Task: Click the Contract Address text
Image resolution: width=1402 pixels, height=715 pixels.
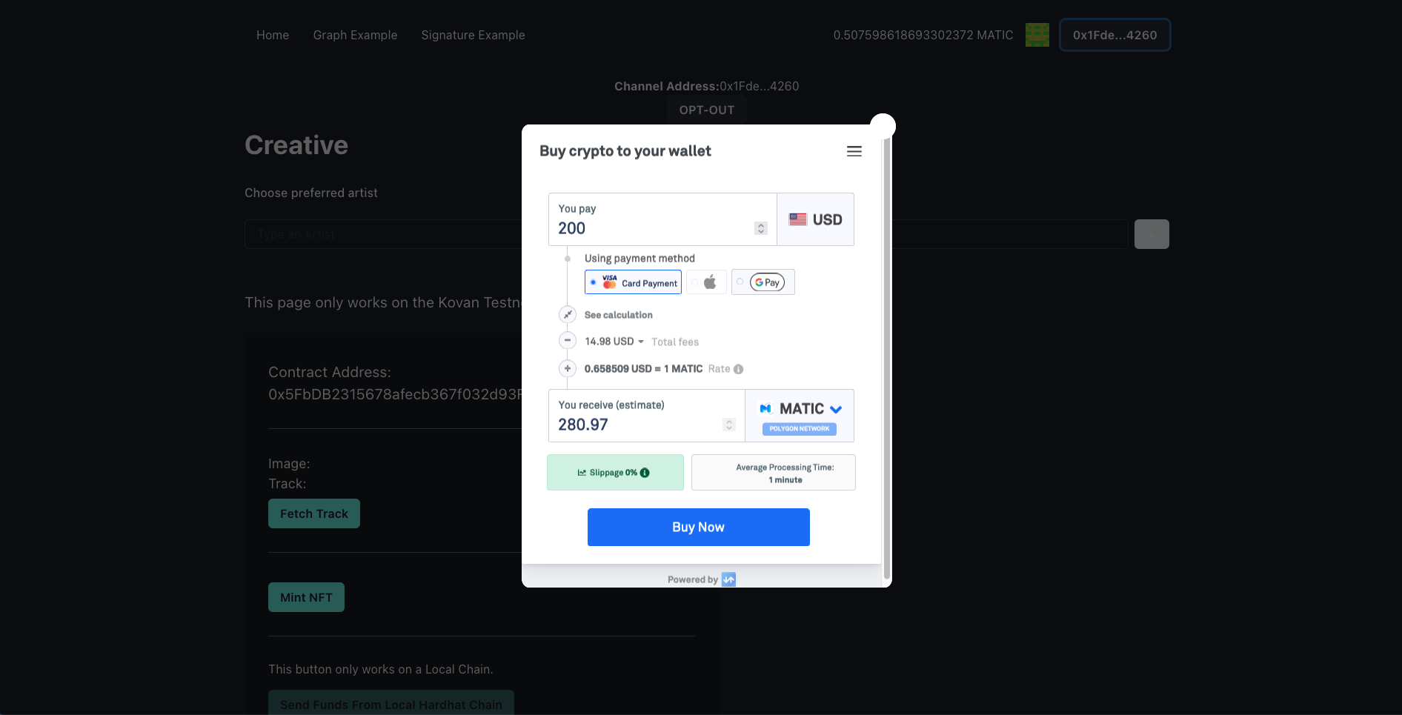Action: coord(395,383)
